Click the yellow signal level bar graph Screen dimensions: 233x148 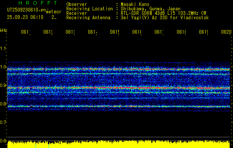119,145
